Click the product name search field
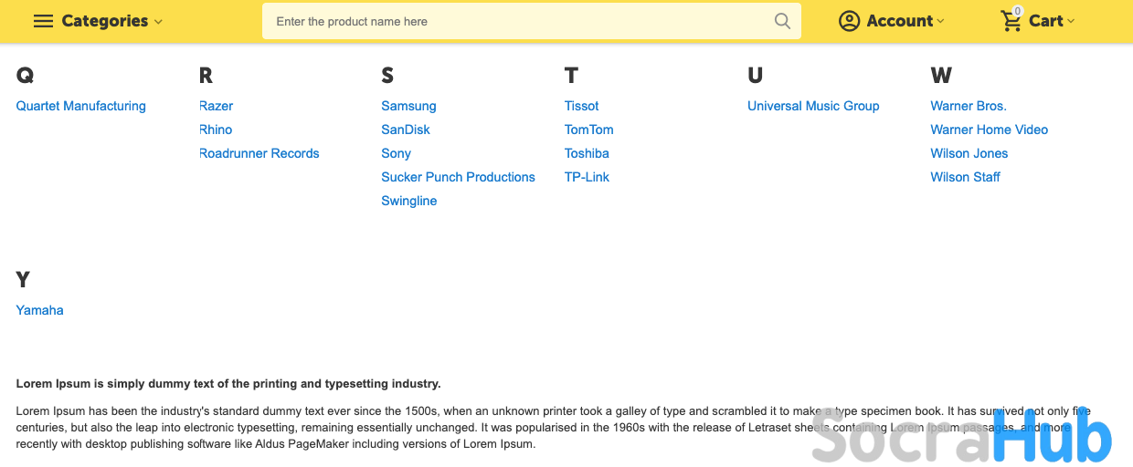Screen dimensions: 1133x467 click(521, 21)
